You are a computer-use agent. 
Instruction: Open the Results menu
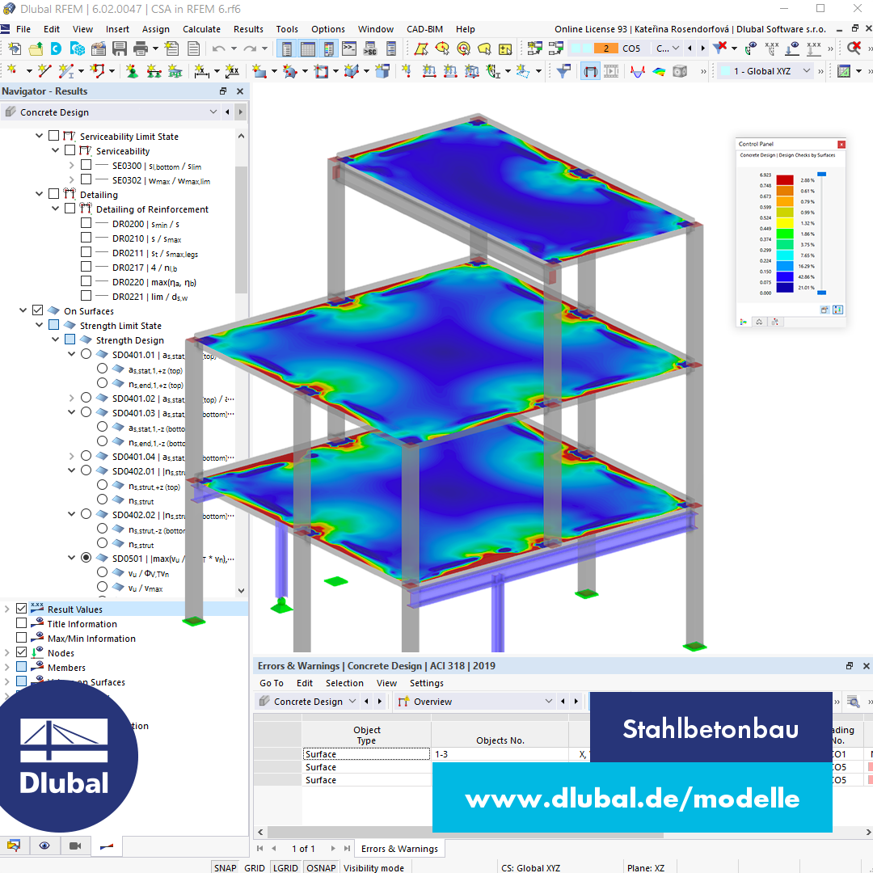(248, 29)
